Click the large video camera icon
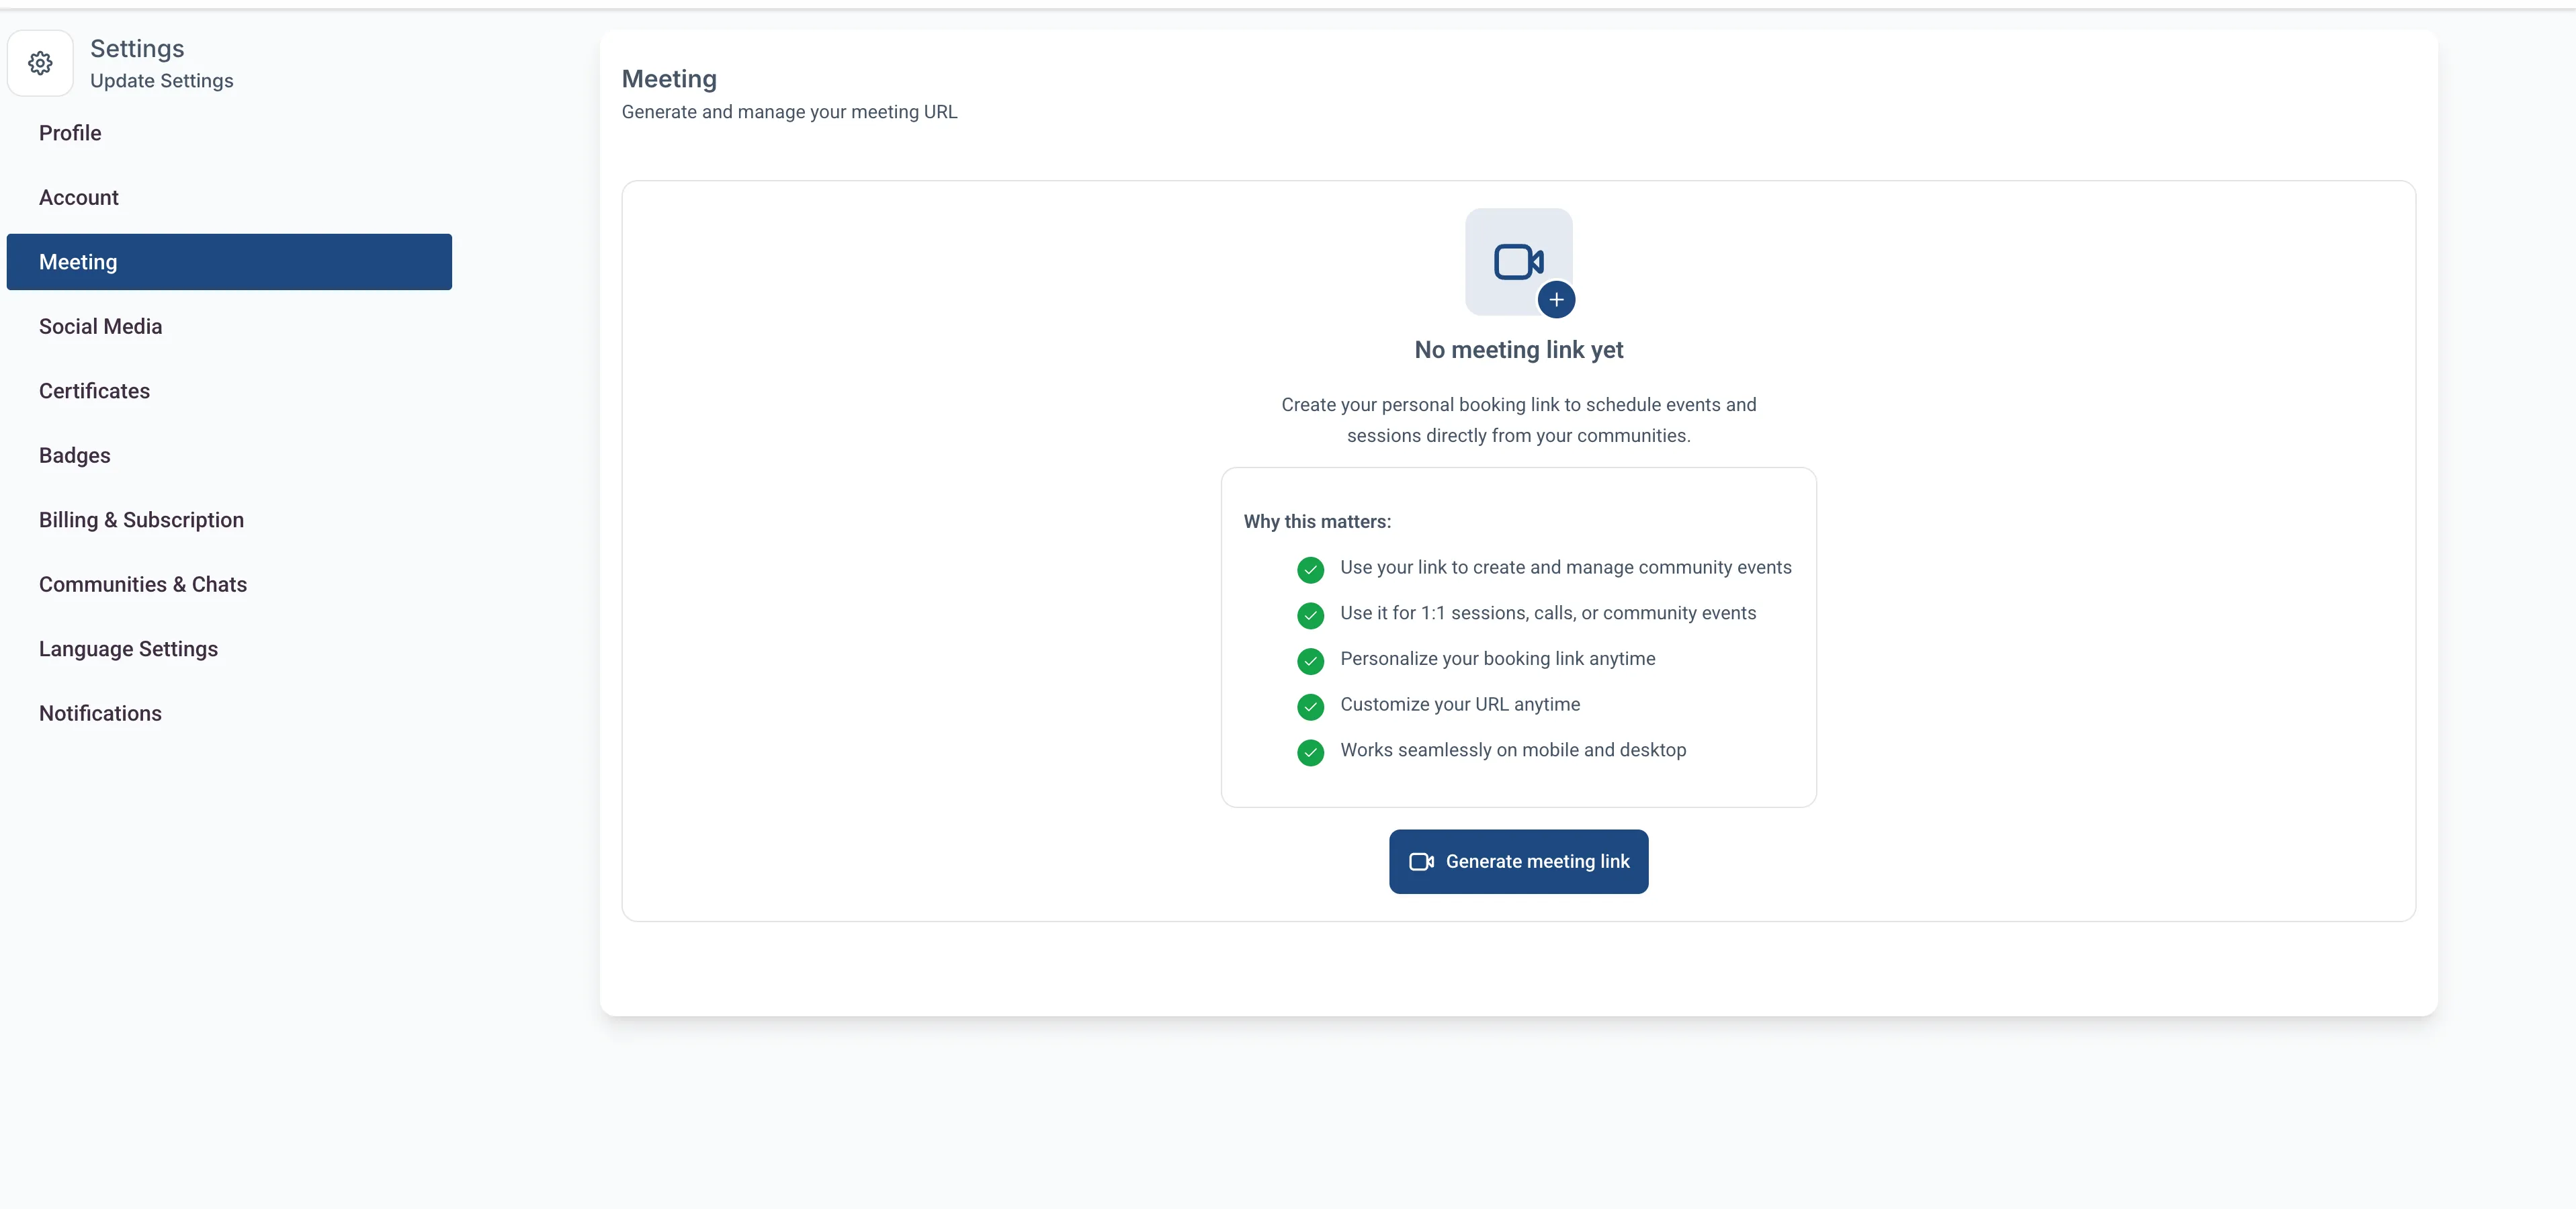The image size is (2576, 1209). tap(1517, 262)
